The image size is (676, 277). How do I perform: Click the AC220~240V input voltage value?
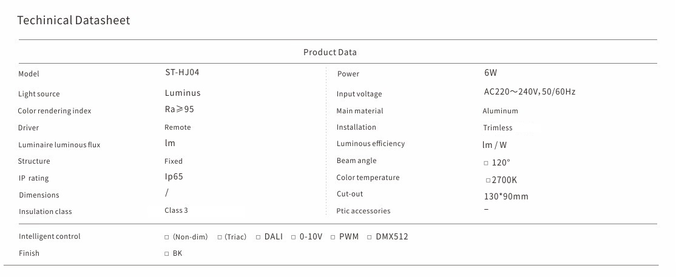point(529,92)
